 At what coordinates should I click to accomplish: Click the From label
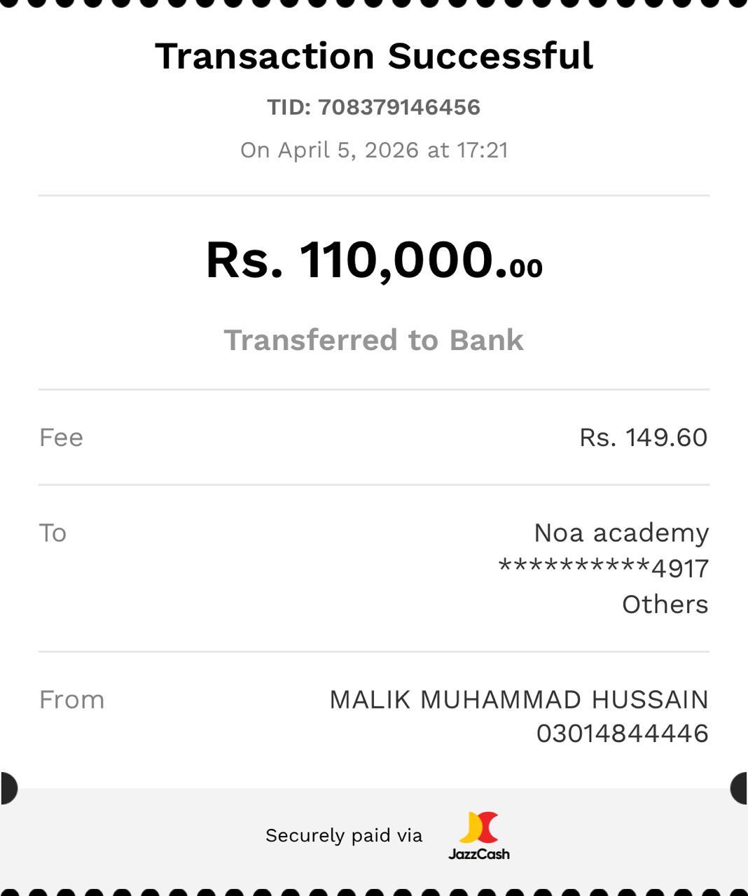pos(71,700)
